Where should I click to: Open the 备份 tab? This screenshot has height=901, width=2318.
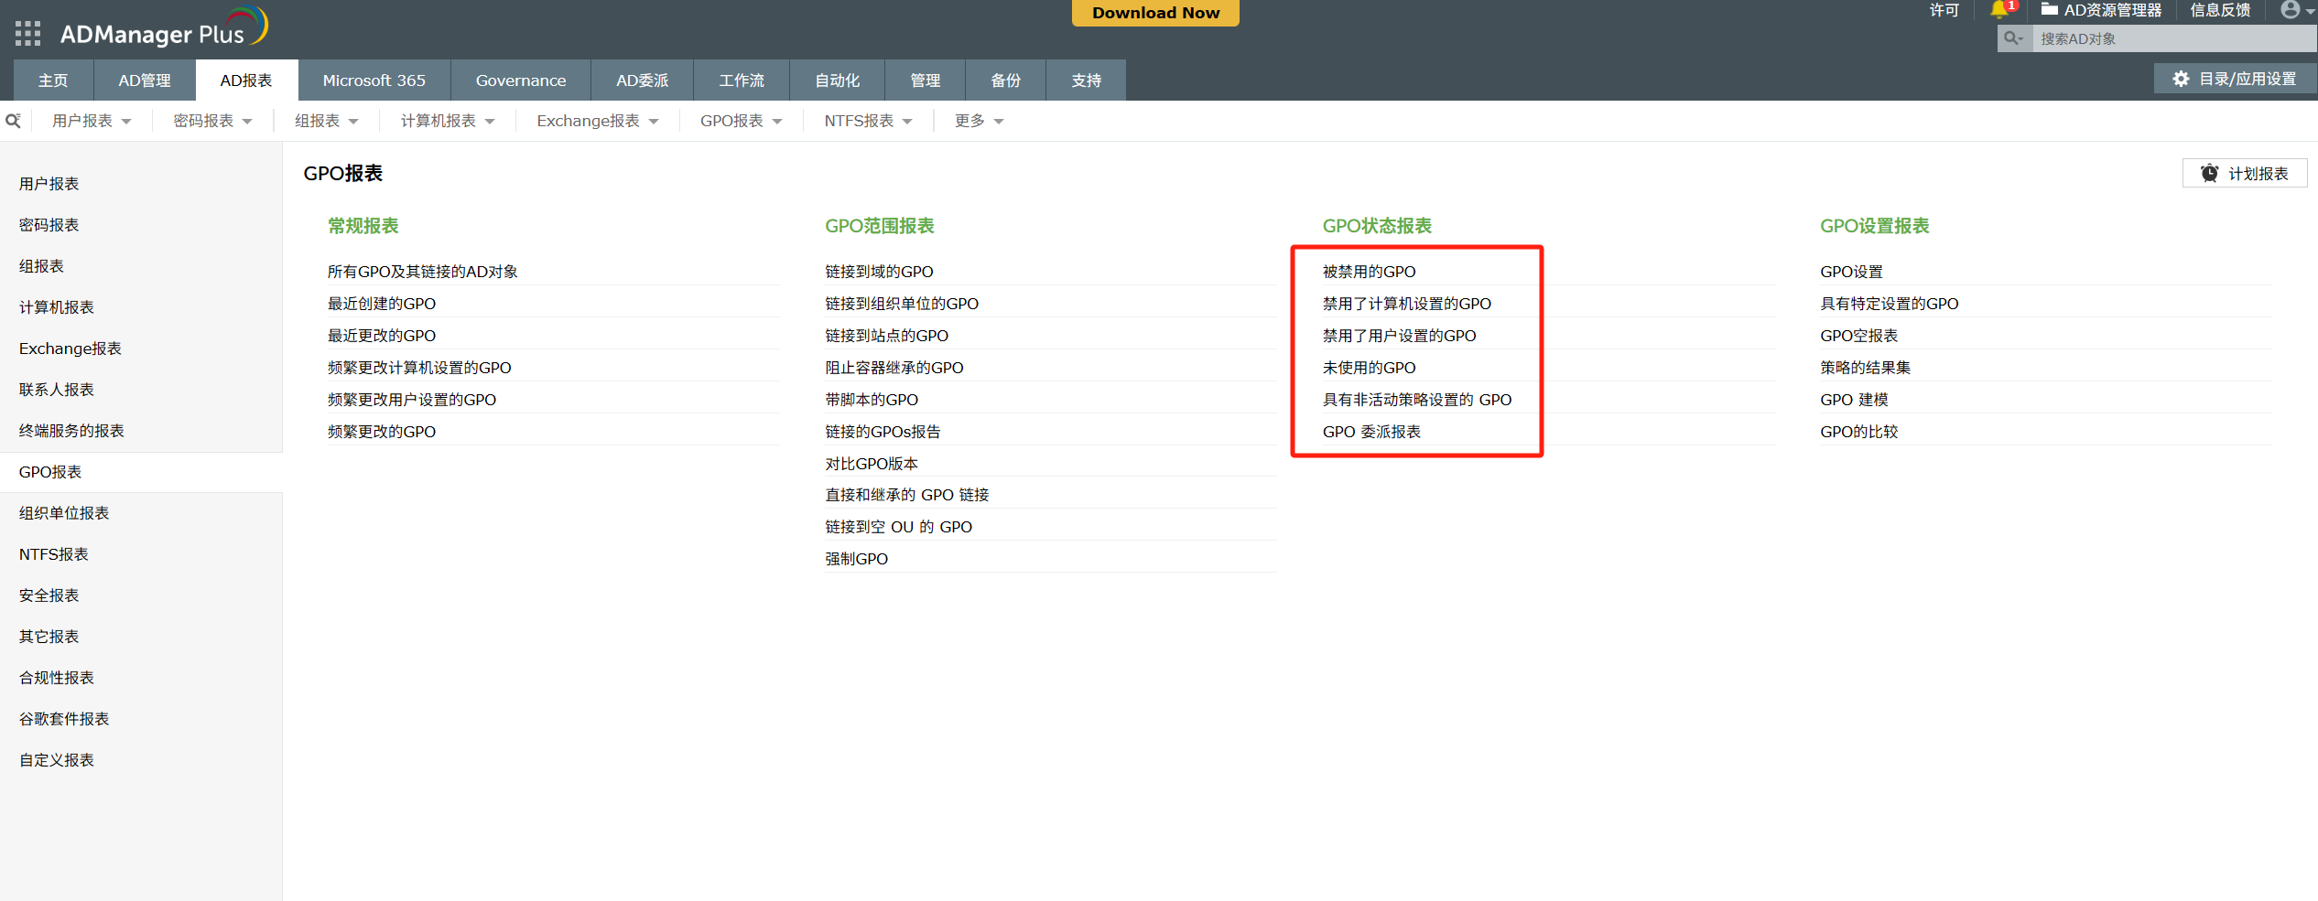[x=1006, y=80]
